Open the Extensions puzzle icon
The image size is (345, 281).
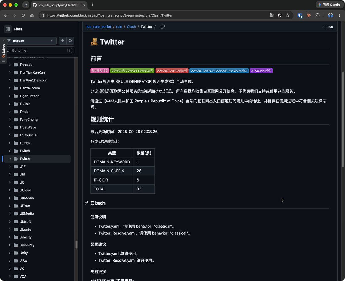(317, 15)
